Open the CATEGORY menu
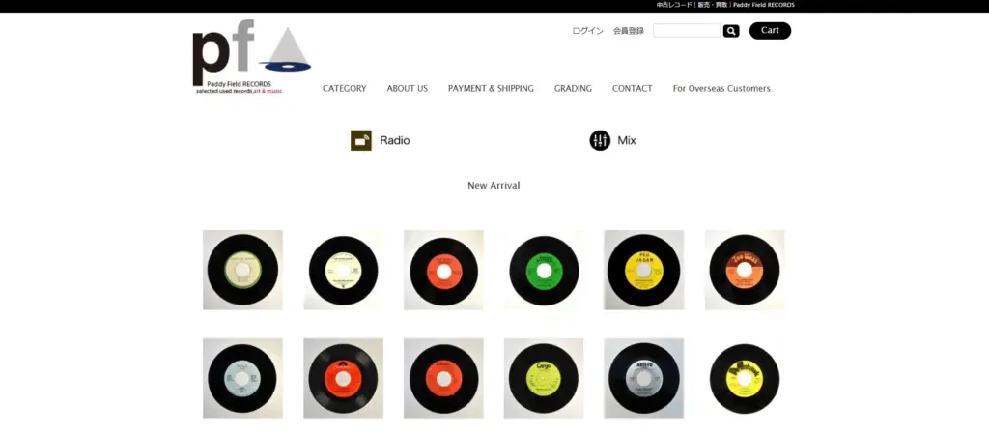The height and width of the screenshot is (436, 989). coord(344,88)
